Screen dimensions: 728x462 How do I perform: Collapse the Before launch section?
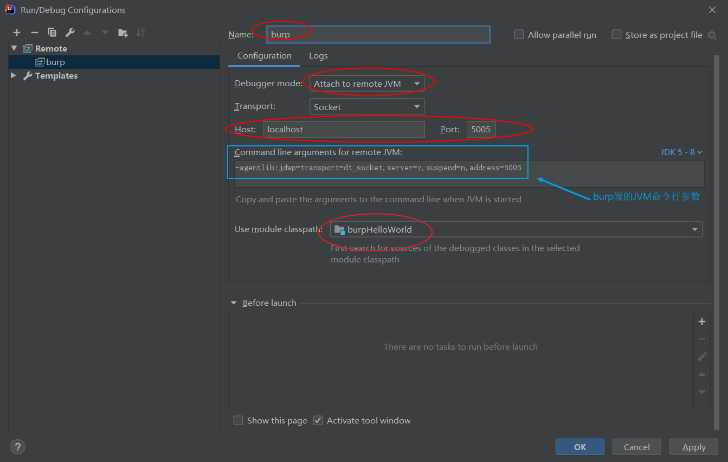pos(234,303)
